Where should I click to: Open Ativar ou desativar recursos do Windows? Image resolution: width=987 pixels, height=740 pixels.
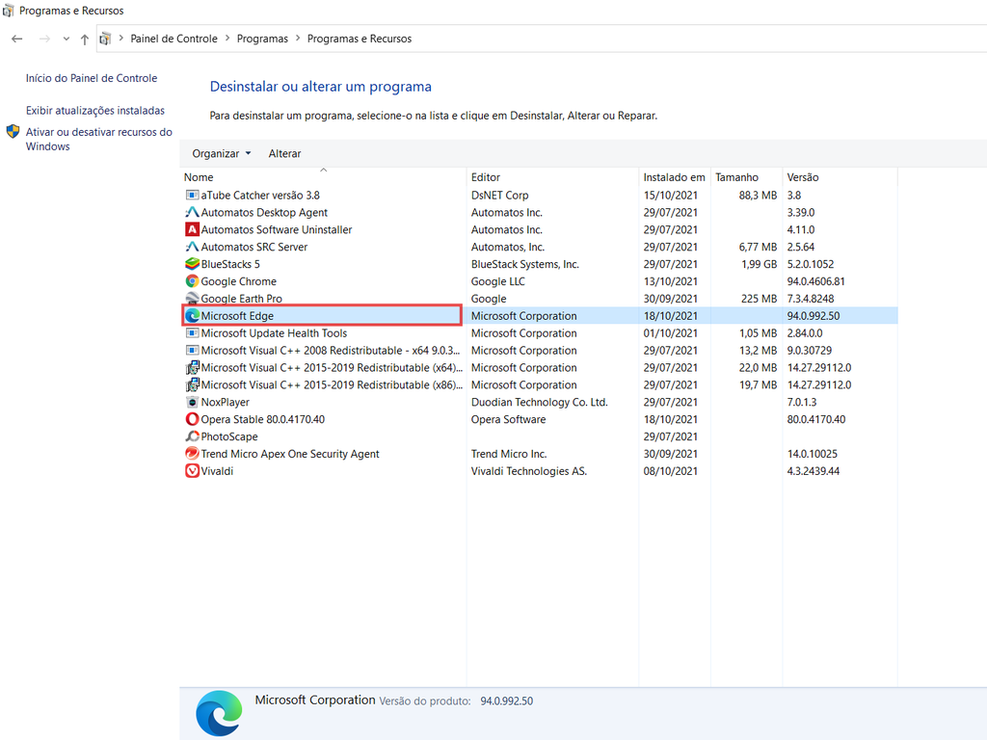tap(99, 139)
